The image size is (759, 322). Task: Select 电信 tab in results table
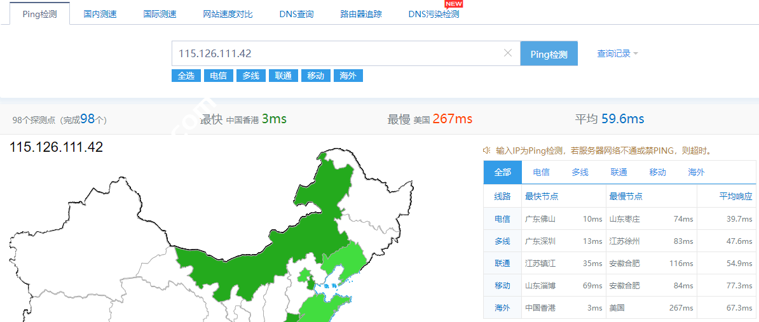(x=541, y=172)
